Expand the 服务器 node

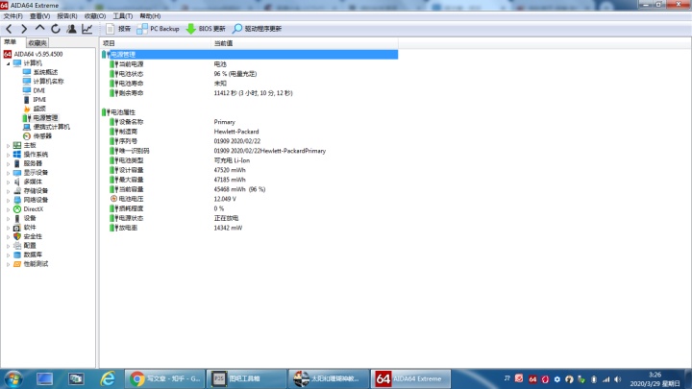tap(8, 163)
